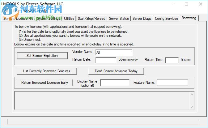Open the Server Status tab

(x=119, y=19)
